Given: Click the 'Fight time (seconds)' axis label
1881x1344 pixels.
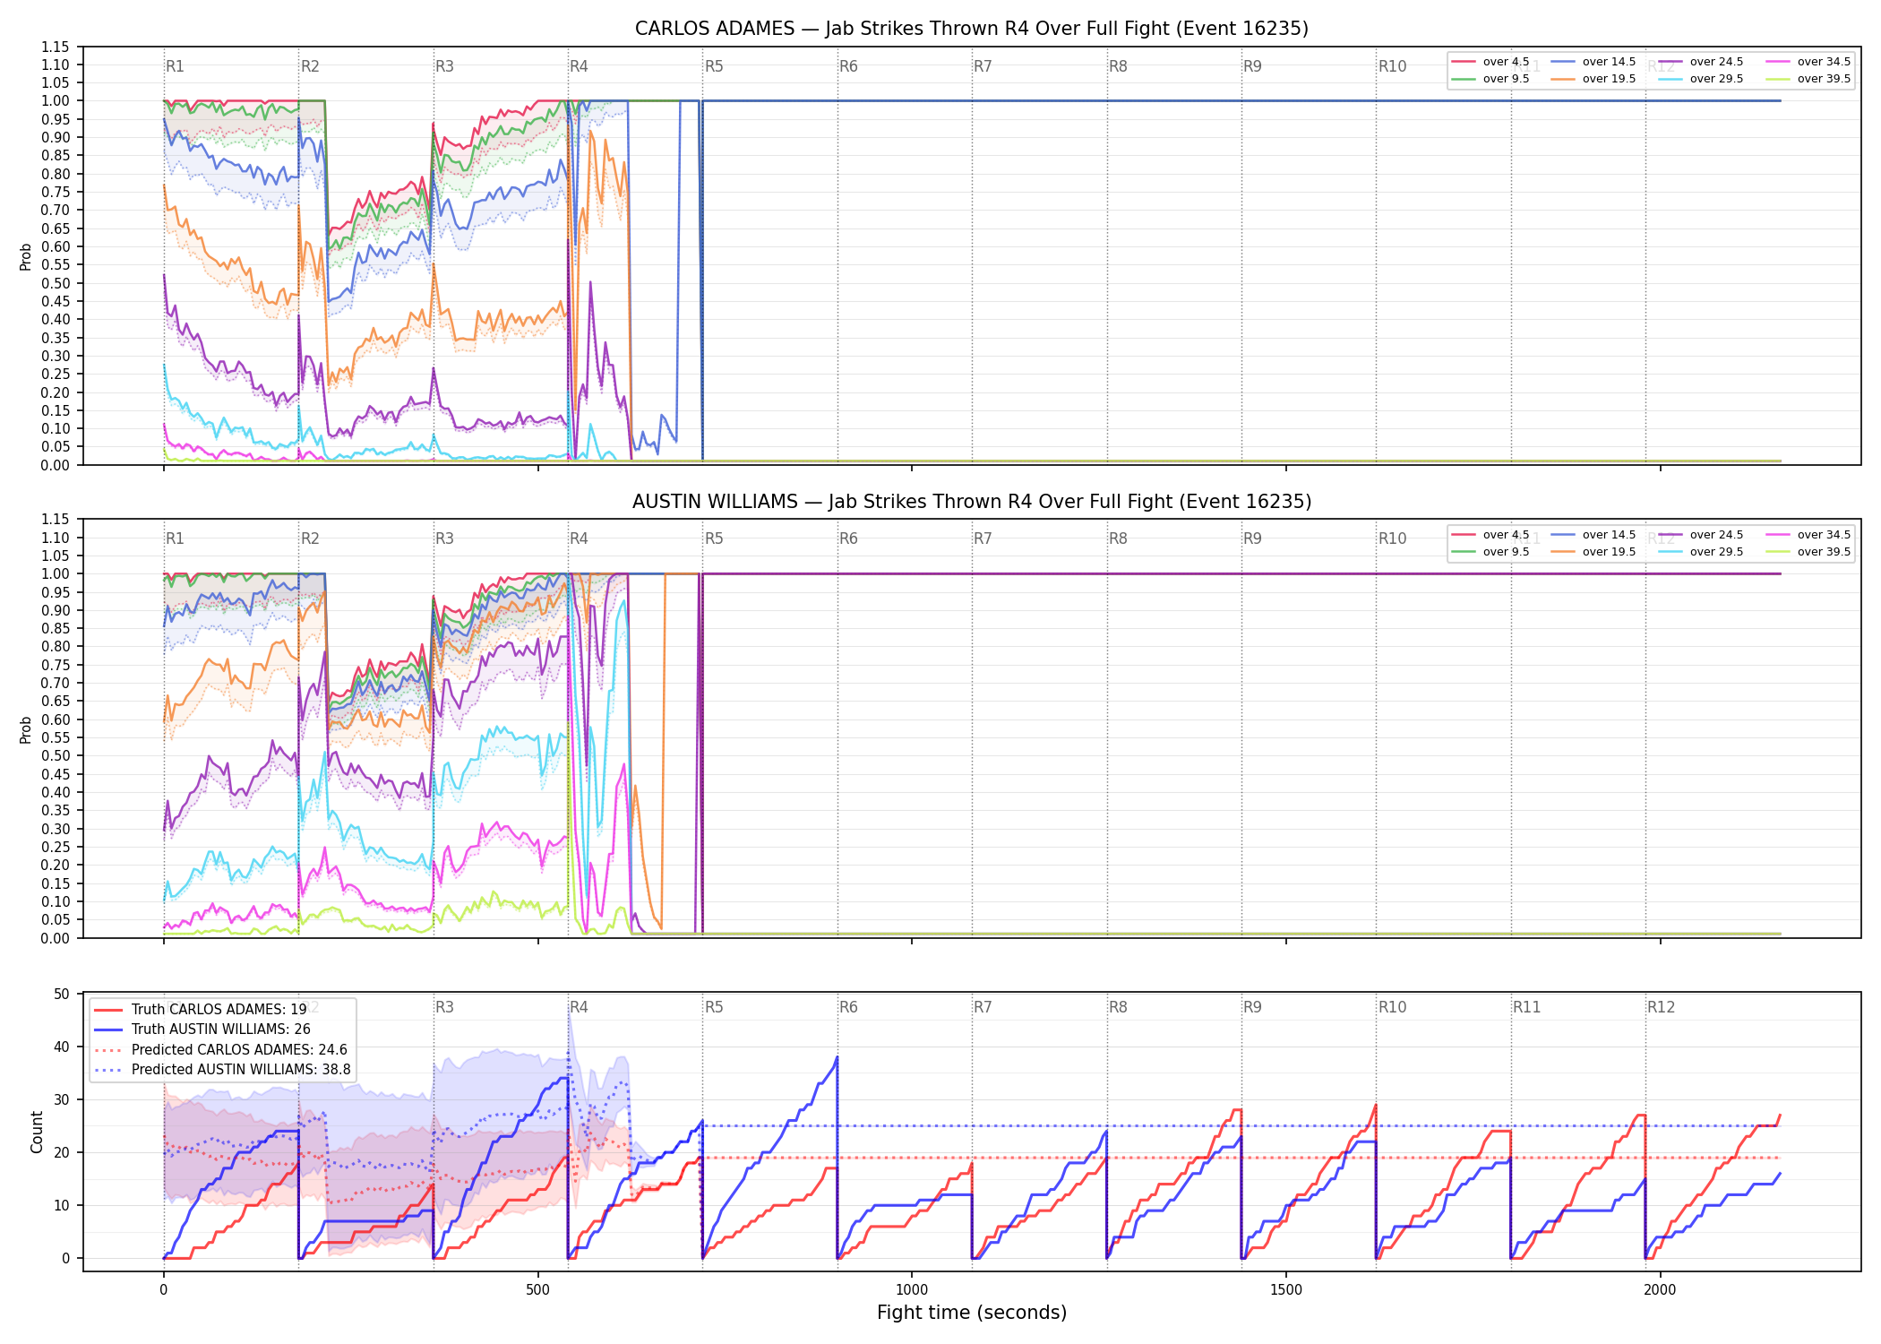Looking at the screenshot, I should click(x=972, y=1313).
